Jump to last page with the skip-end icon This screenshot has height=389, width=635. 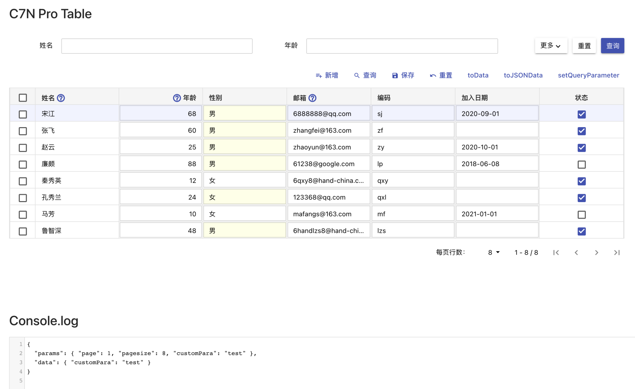pos(616,252)
